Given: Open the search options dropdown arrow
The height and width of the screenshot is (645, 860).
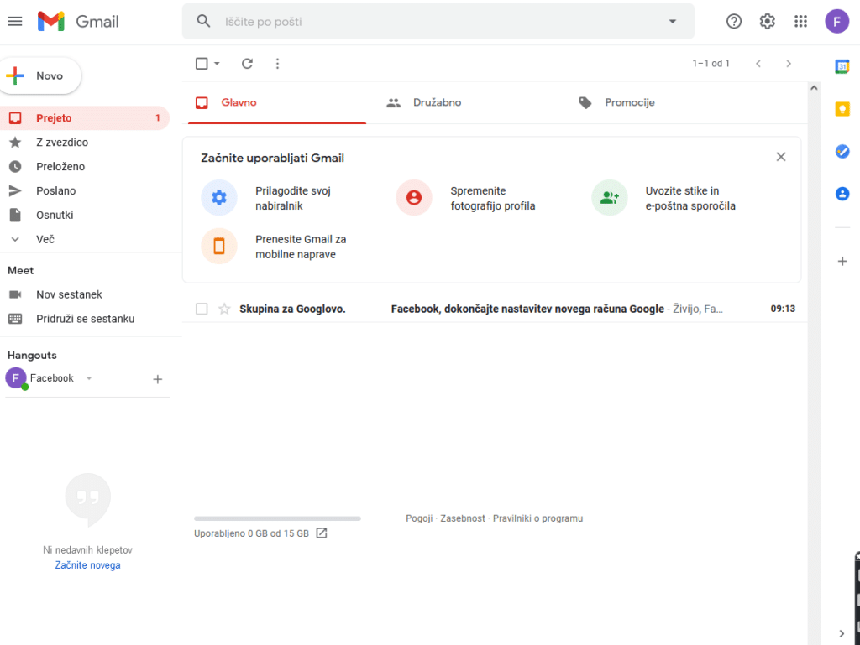Looking at the screenshot, I should pos(673,21).
